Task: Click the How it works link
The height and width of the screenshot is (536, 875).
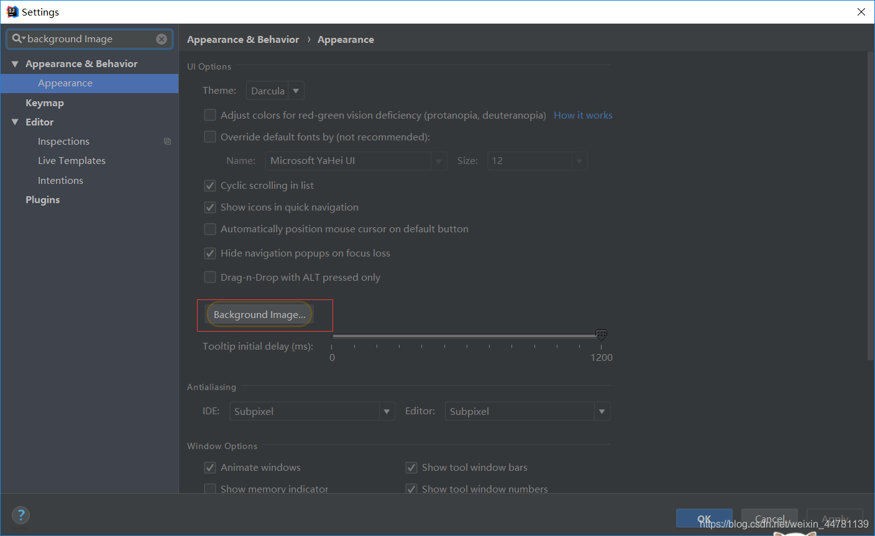Action: [583, 115]
